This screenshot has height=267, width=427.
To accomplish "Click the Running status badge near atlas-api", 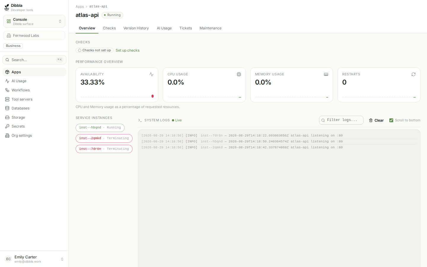I will [x=112, y=15].
